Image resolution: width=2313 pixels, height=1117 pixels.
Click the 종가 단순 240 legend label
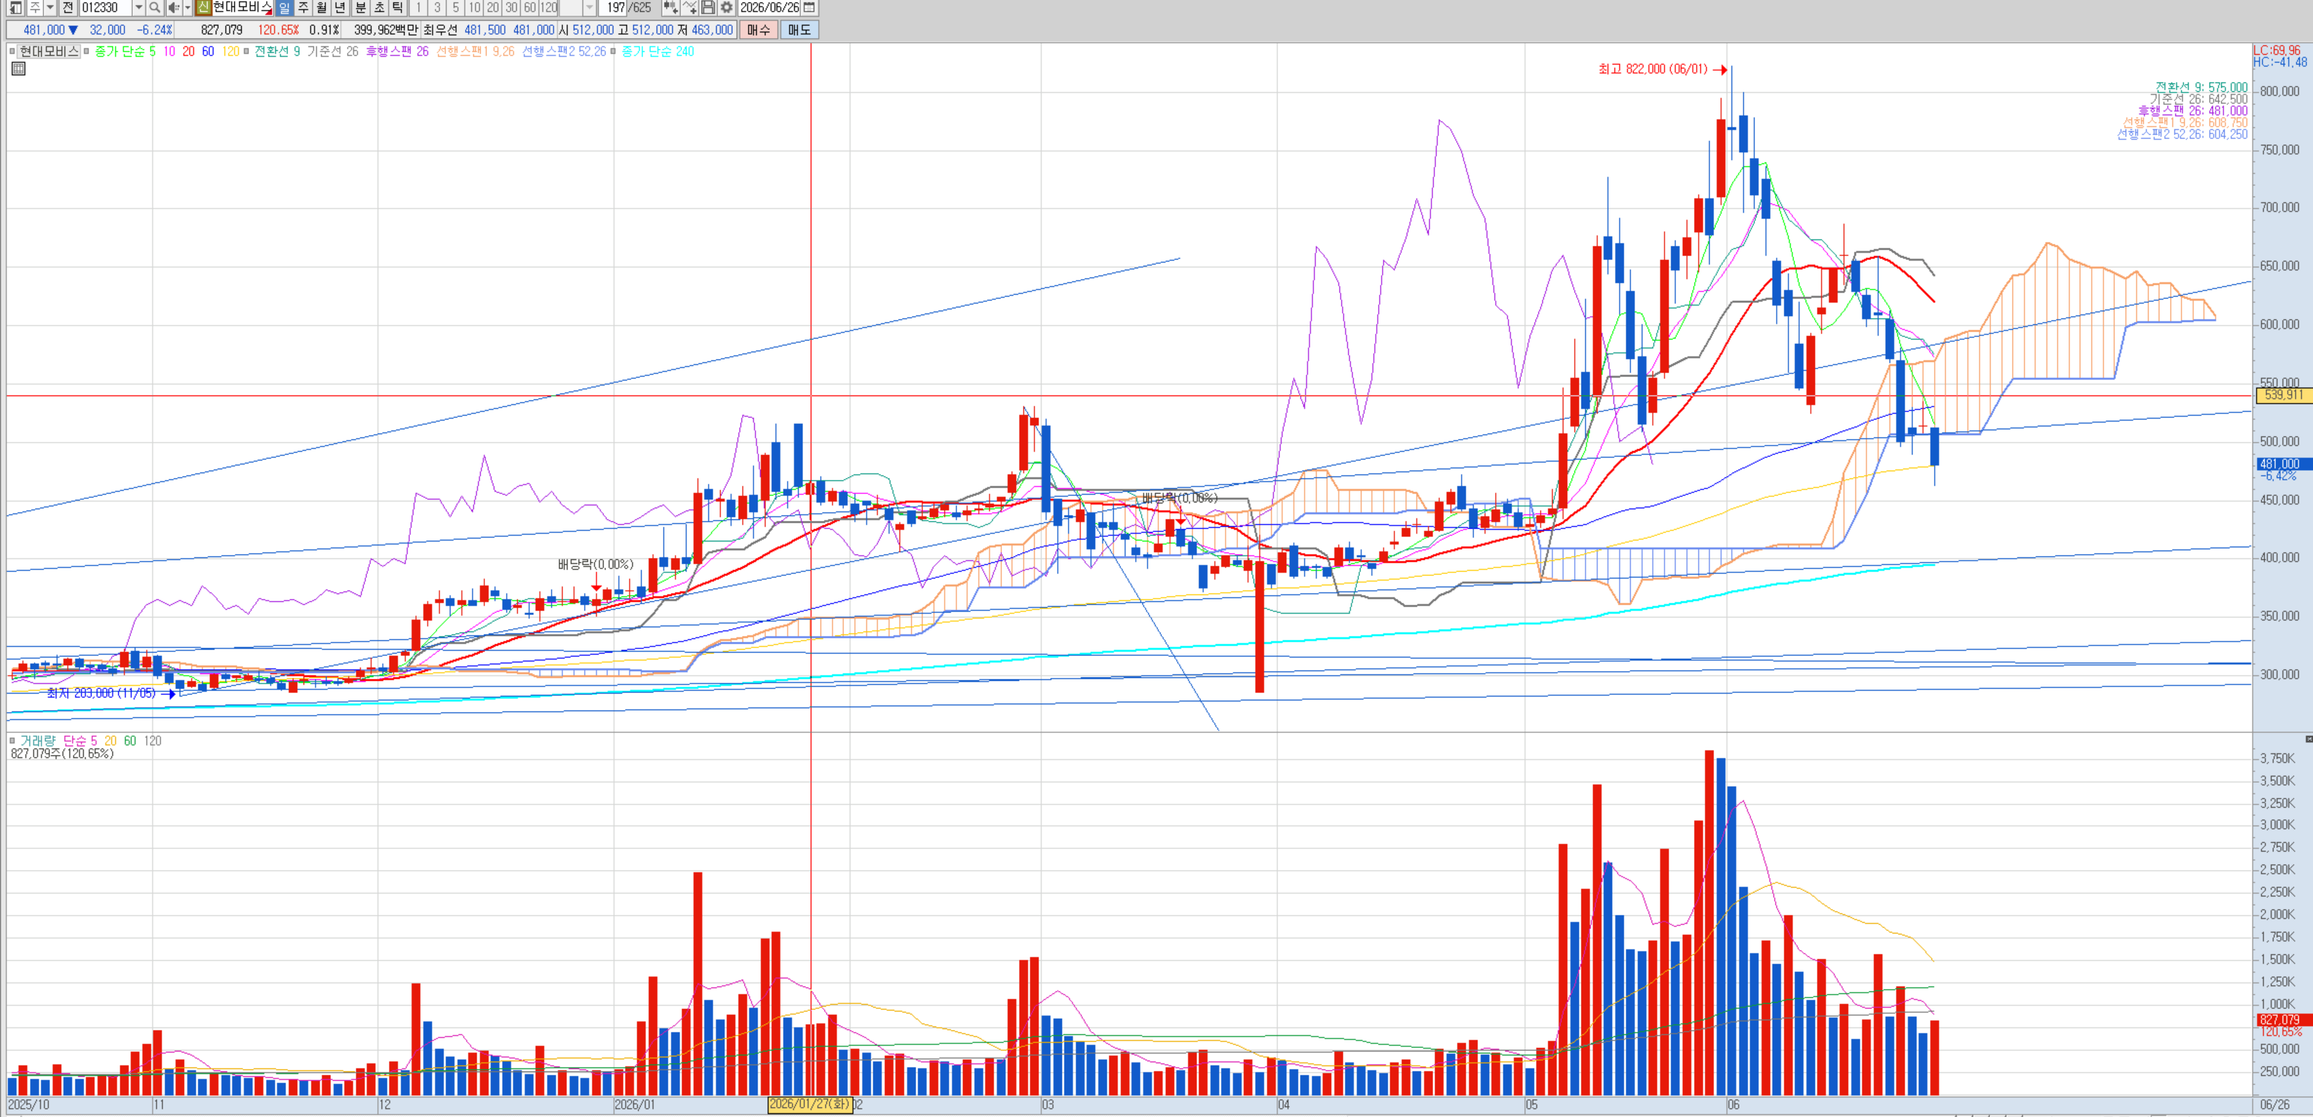tap(658, 51)
